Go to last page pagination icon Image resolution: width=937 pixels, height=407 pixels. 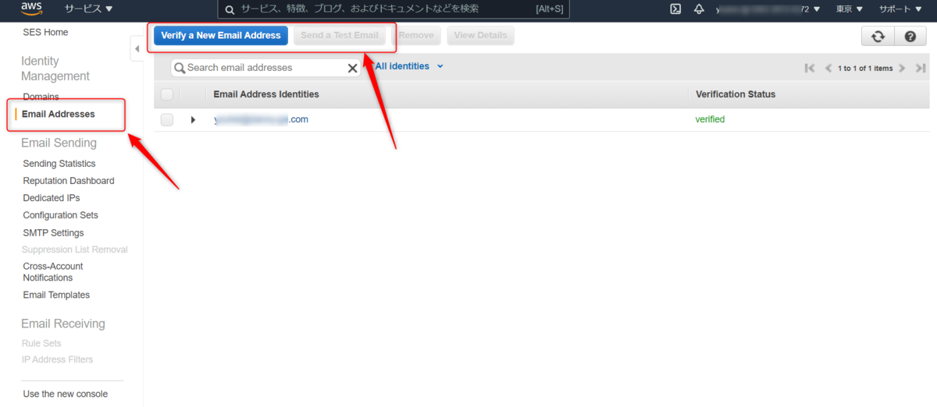tap(920, 68)
